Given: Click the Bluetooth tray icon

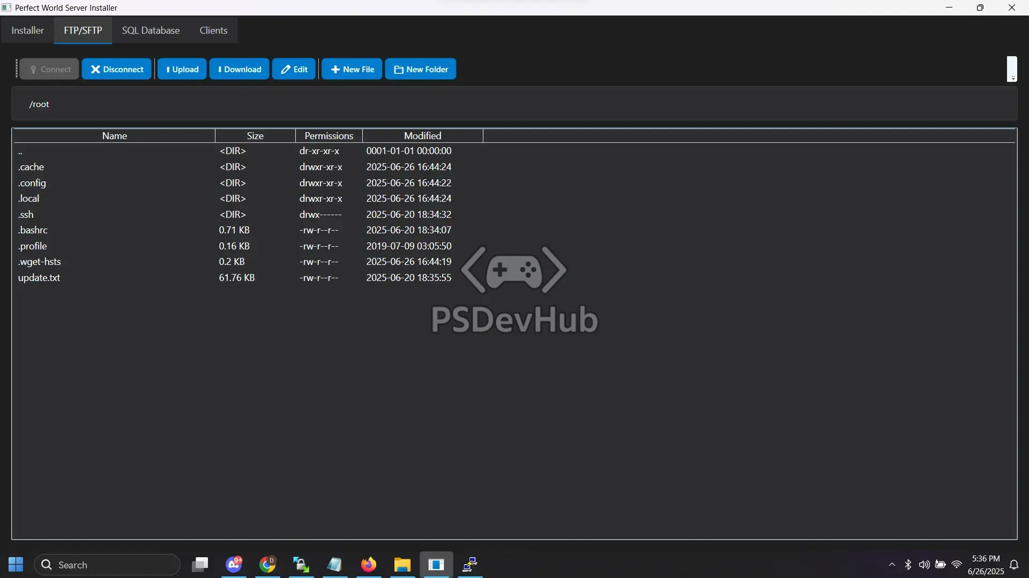Looking at the screenshot, I should (x=908, y=565).
